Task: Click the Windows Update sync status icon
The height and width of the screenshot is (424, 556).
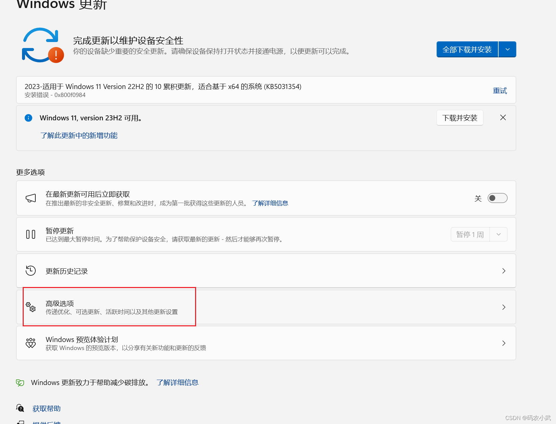Action: point(42,45)
